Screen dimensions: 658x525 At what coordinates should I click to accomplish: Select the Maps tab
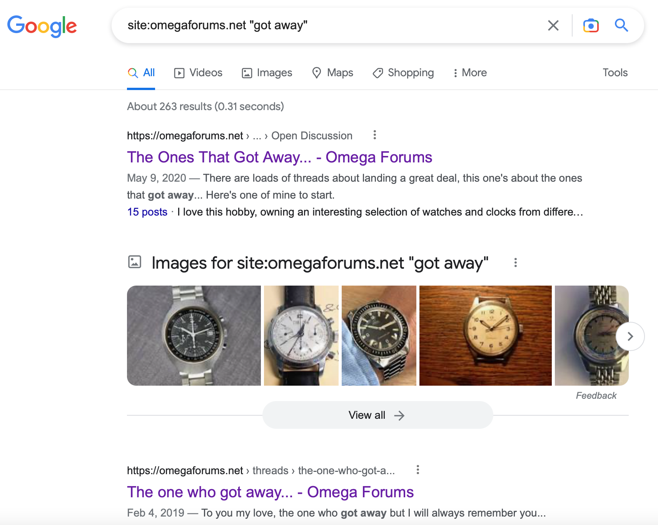pos(332,73)
